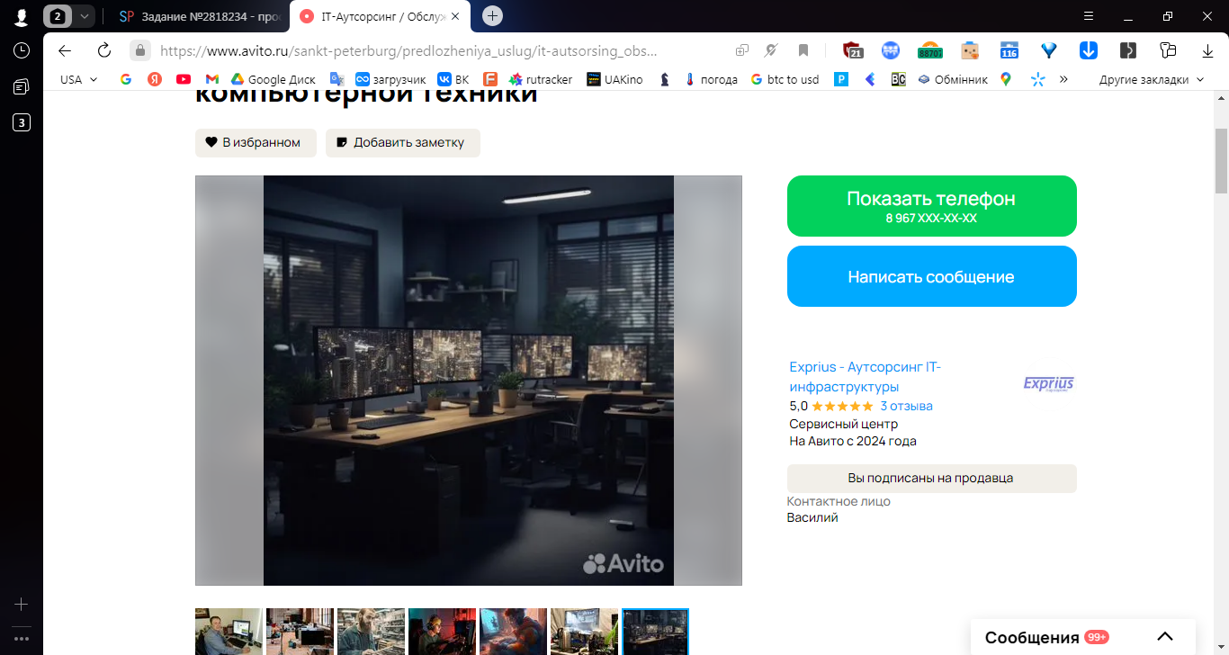Open the main dark office photo
The height and width of the screenshot is (655, 1229).
pos(469,381)
